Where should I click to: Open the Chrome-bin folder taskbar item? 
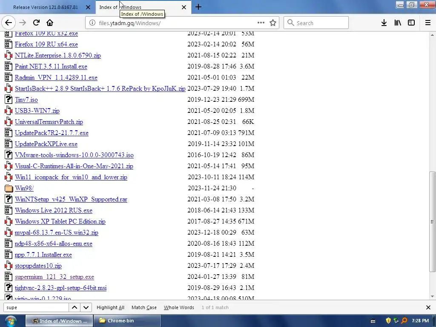pos(127,321)
